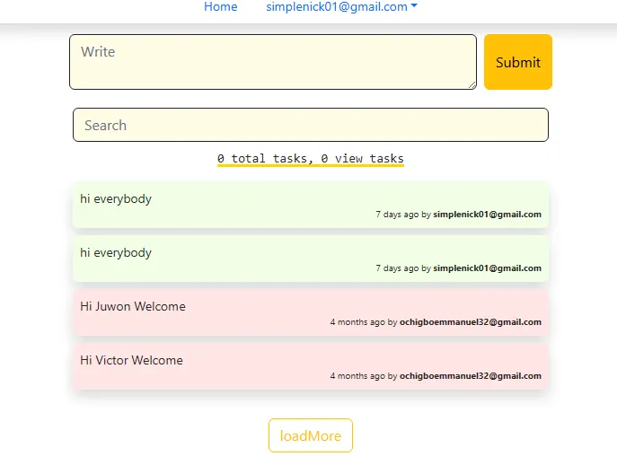
Task: Click author email on the Hi Juwon post
Action: coord(470,322)
